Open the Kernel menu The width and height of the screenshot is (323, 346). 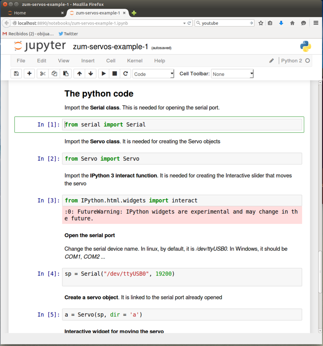coord(135,60)
